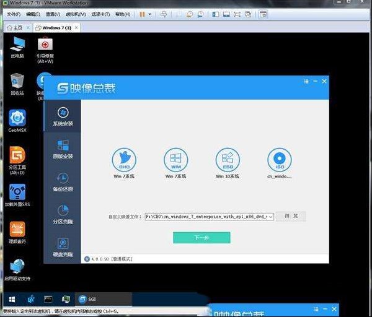This screenshot has width=372, height=317.
Task: Open the 硬盘克隆 sidebar section
Action: click(x=63, y=247)
